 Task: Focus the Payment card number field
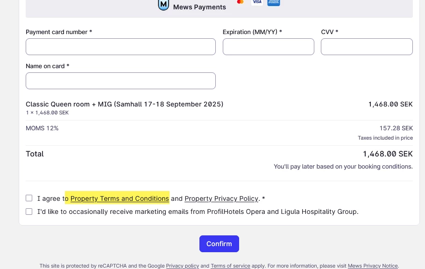[x=120, y=47]
